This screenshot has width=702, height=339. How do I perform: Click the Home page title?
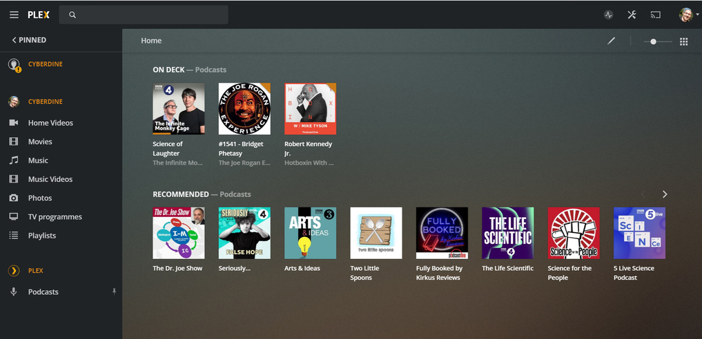pyautogui.click(x=151, y=41)
